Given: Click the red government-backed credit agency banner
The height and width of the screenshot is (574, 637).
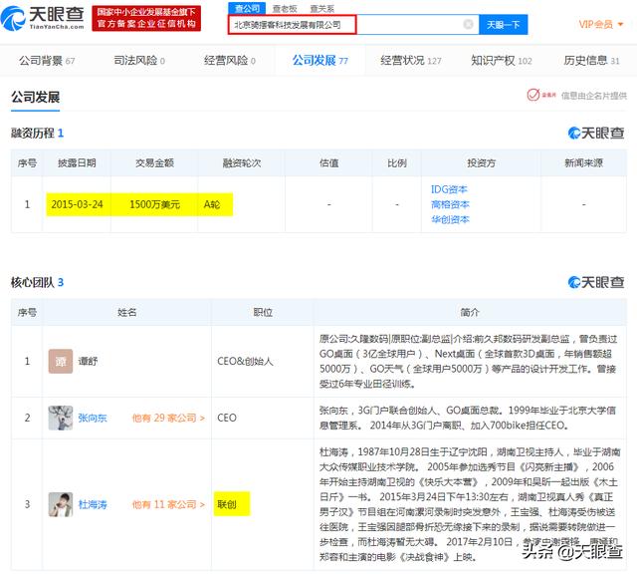Looking at the screenshot, I should 146,18.
